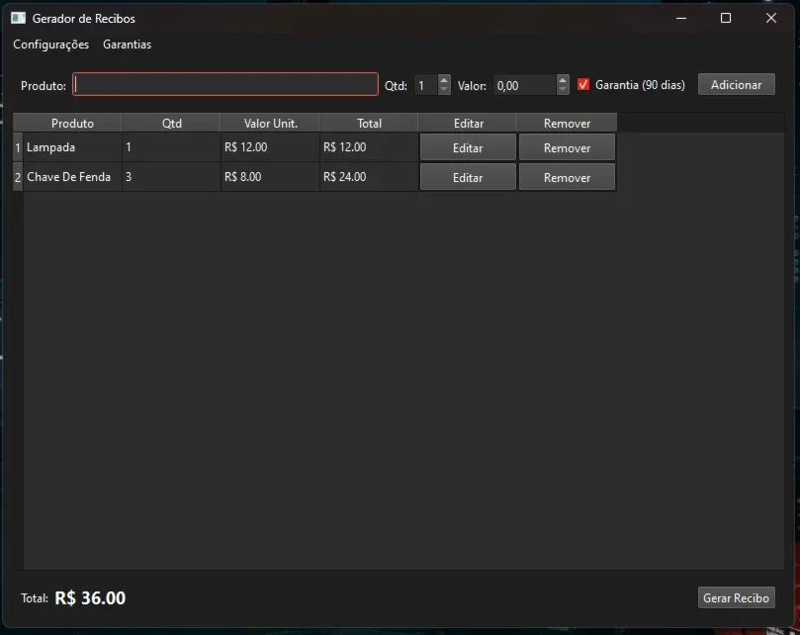
Task: Select the Lampada product cell
Action: click(x=72, y=147)
